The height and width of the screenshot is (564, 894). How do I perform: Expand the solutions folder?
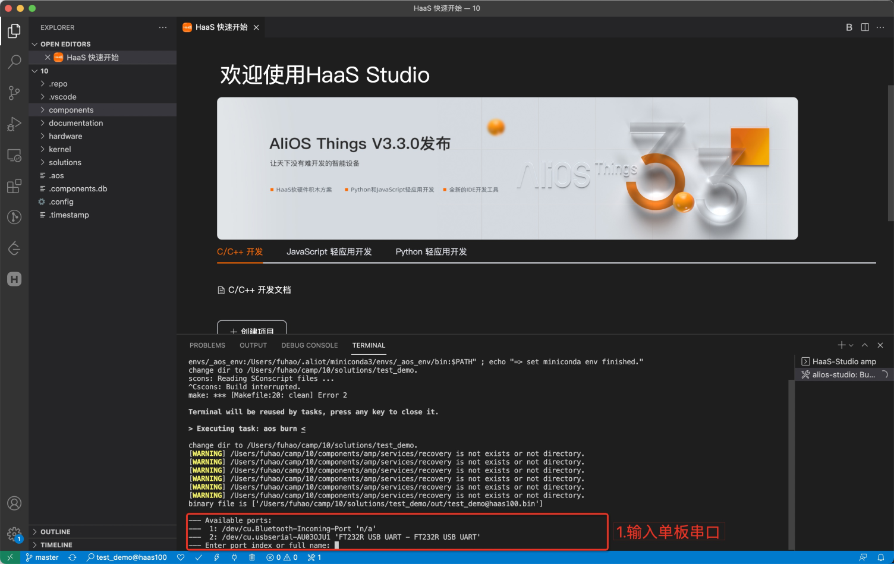pyautogui.click(x=102, y=162)
